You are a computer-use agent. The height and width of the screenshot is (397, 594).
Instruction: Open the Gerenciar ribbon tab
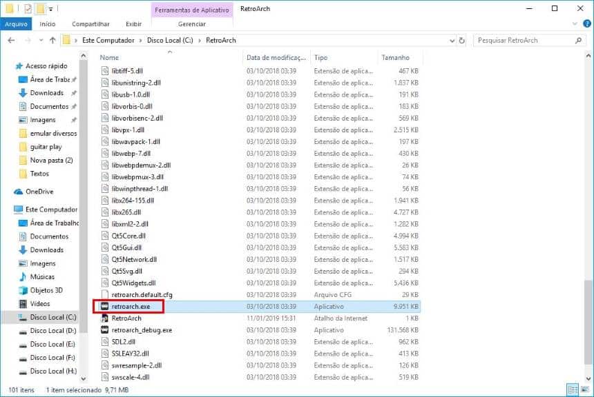192,24
